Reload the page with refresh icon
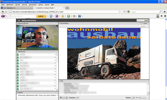167x100 pixels. click(x=124, y=12)
